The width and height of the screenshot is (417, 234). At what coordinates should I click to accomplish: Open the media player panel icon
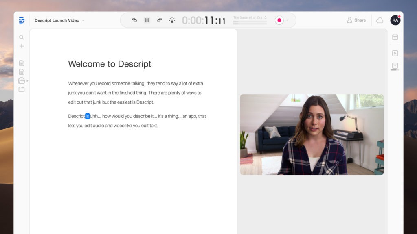tap(395, 53)
